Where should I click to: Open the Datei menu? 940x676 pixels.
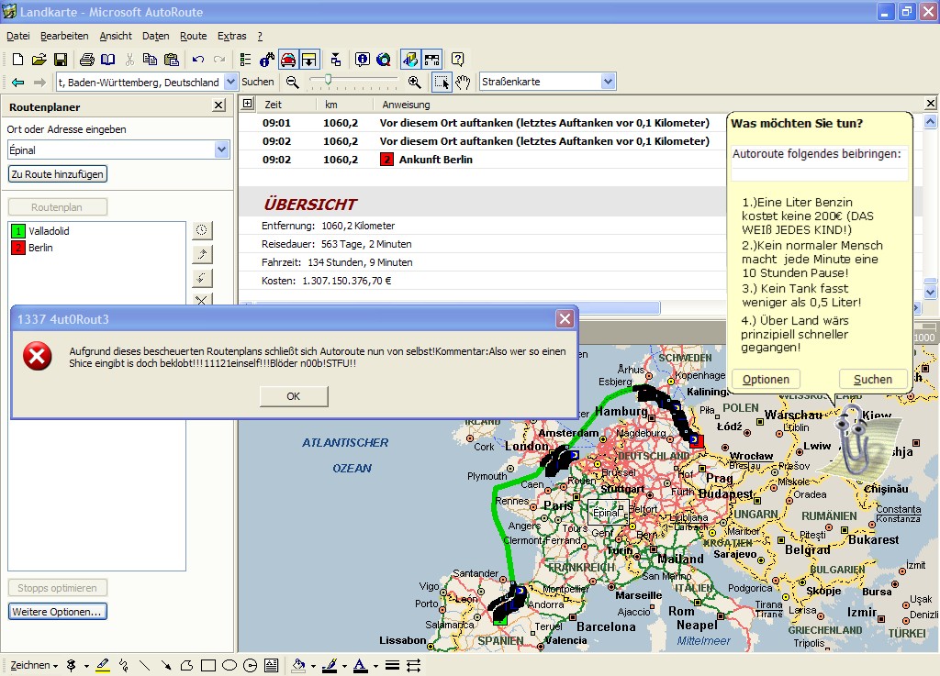pyautogui.click(x=18, y=36)
